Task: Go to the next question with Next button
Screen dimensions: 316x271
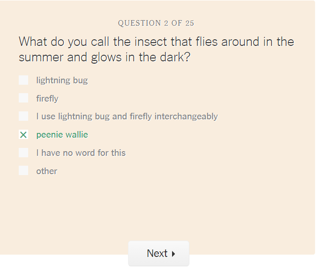Action: (x=158, y=254)
